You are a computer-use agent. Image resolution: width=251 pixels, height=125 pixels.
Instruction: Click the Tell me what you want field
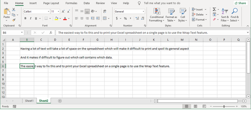(x=162, y=3)
